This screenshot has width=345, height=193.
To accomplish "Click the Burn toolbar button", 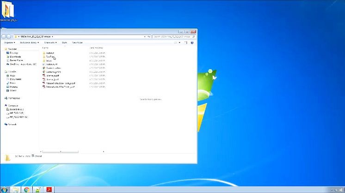I will 64,43.
